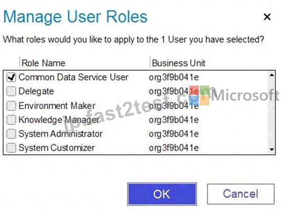
Task: Sort by the Business Unit column header
Action: [x=178, y=63]
